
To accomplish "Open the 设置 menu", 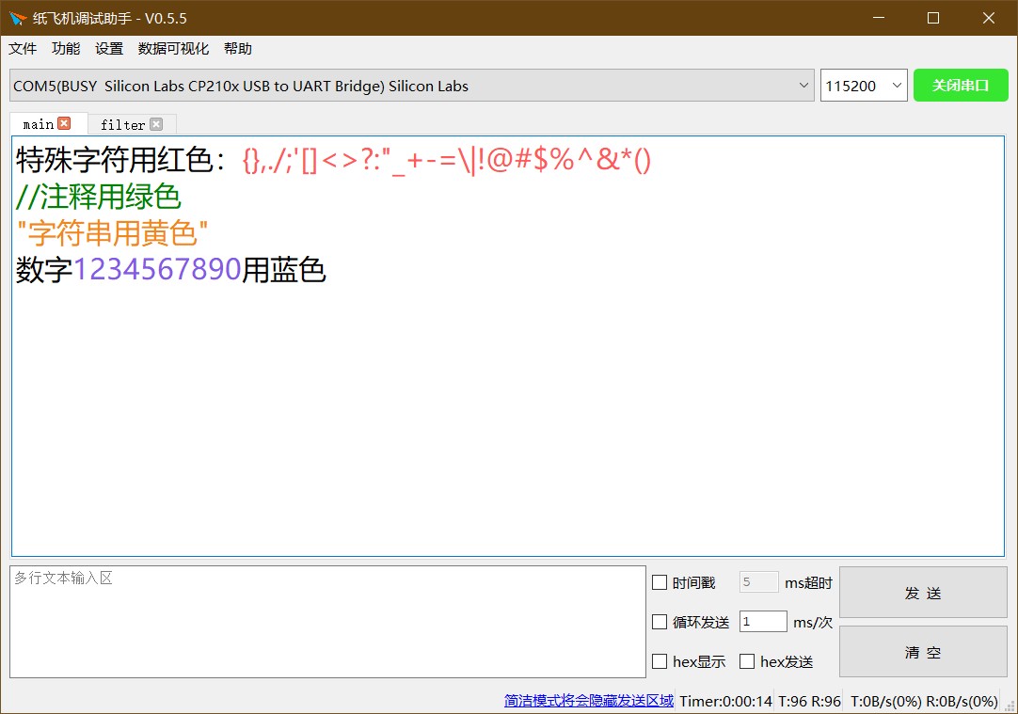I will coord(109,49).
